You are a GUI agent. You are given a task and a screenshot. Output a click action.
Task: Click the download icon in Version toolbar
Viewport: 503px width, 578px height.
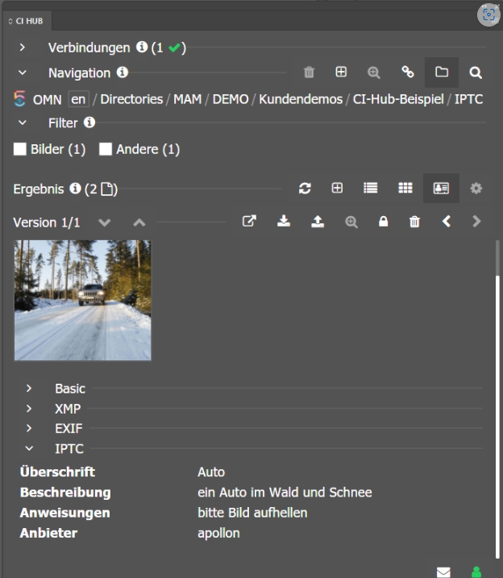[x=284, y=222]
